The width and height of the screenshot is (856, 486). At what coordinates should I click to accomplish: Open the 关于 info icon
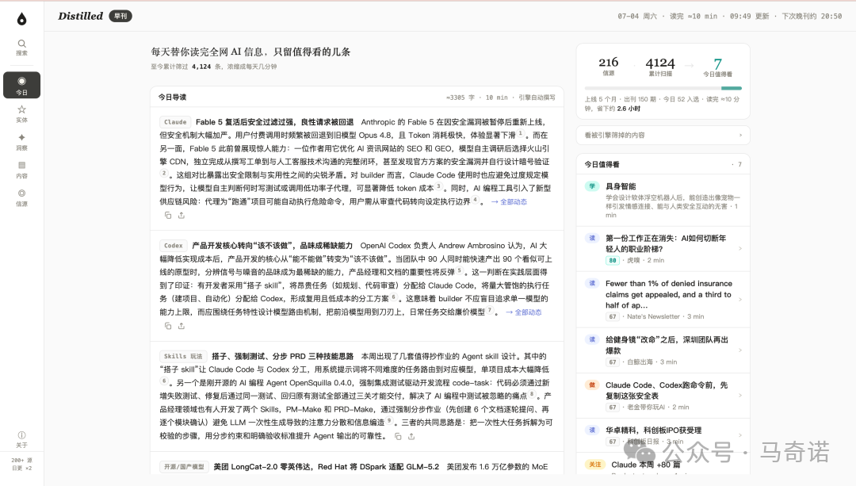tap(22, 435)
